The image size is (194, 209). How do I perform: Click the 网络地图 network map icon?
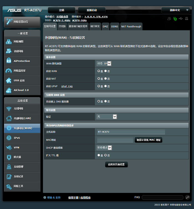coord(9,42)
